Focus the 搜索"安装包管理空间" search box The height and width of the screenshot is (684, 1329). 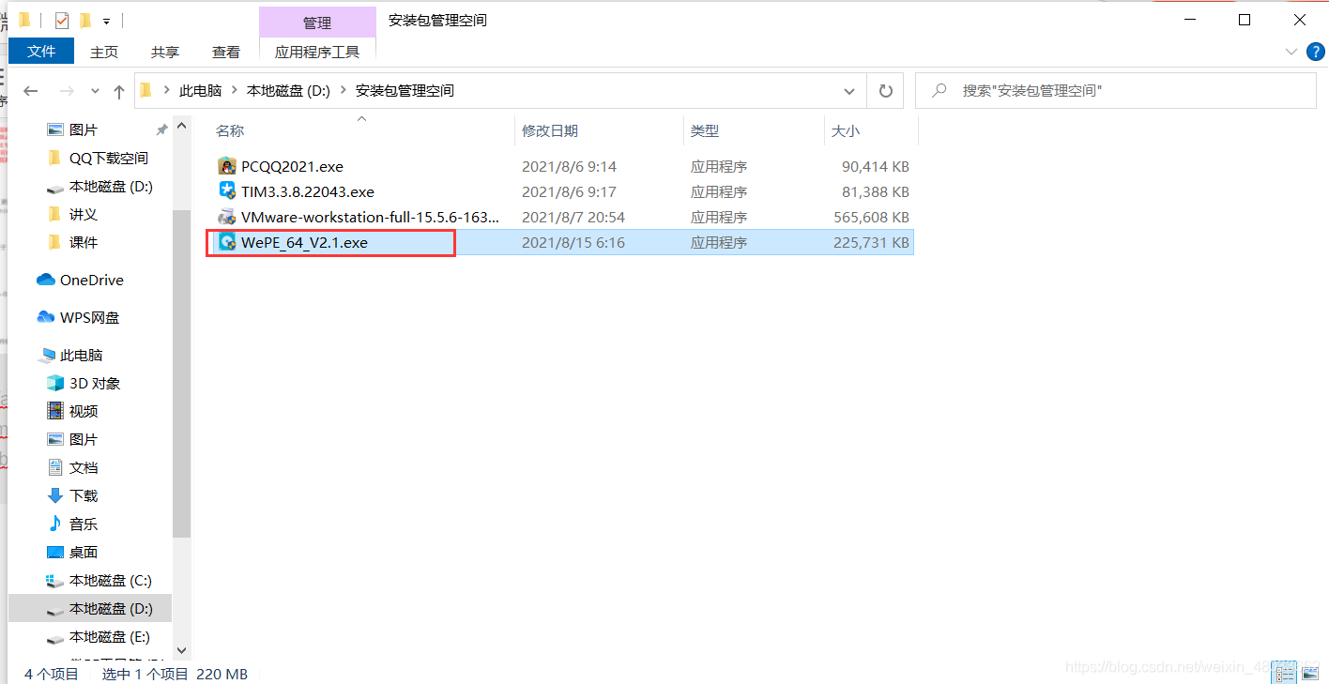click(1116, 91)
